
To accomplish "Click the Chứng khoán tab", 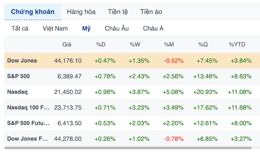I will (33, 12).
